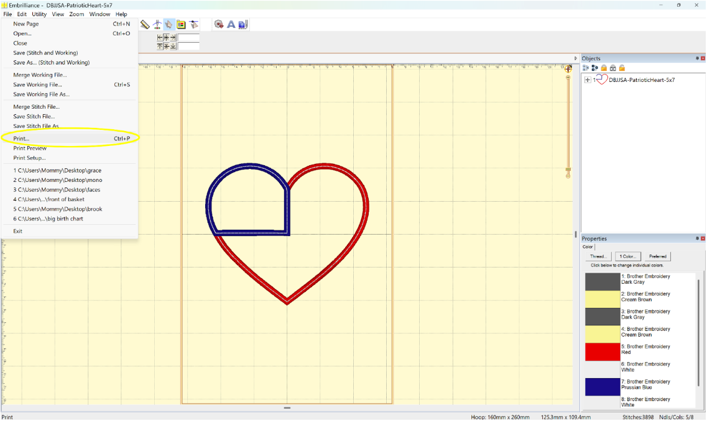Pin the Objects panel

pyautogui.click(x=697, y=58)
